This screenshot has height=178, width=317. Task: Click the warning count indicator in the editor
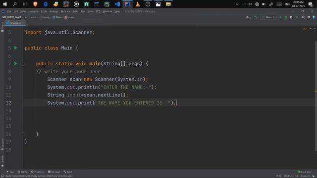pos(305,29)
